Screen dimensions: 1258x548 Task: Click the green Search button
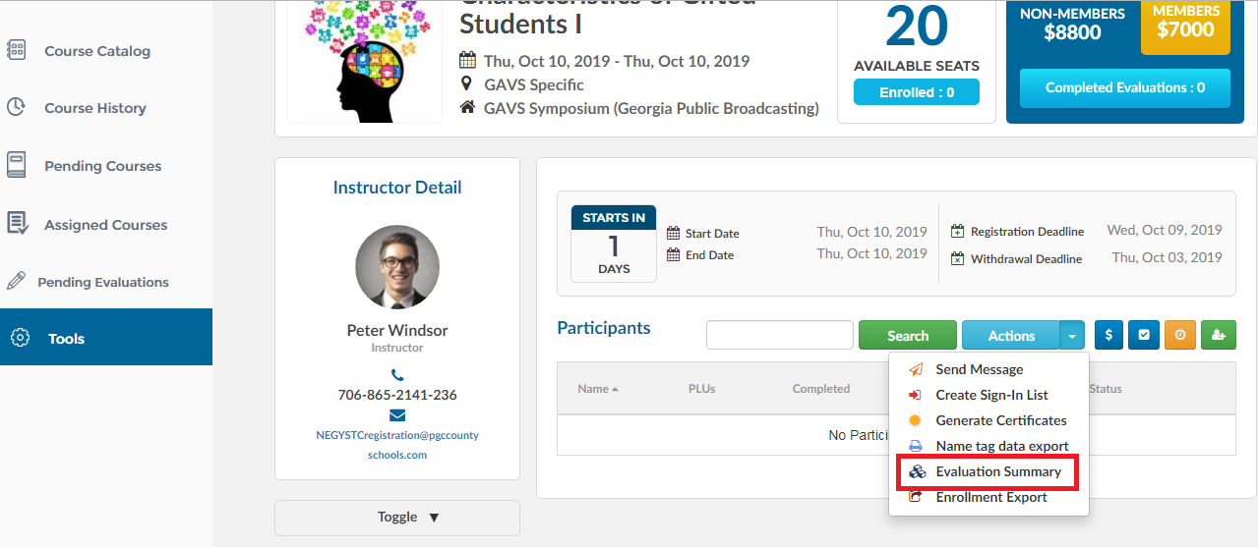tap(907, 335)
